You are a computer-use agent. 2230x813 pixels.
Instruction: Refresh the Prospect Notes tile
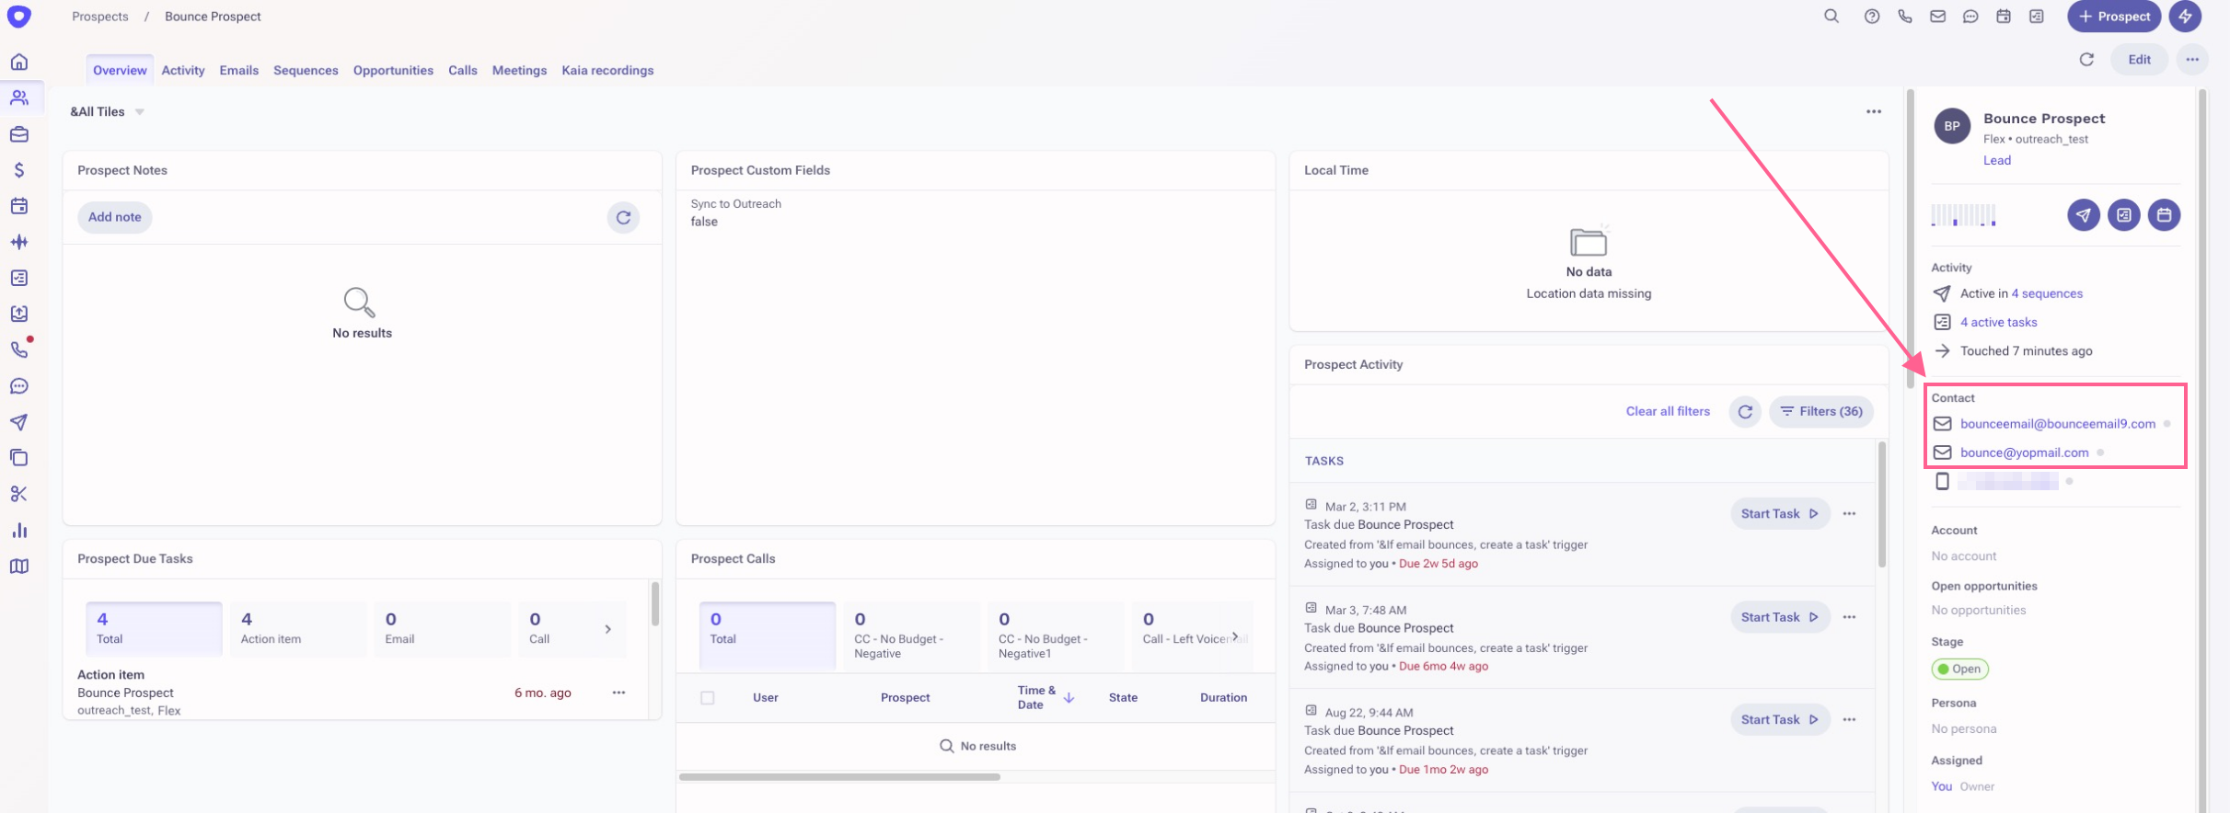coord(623,218)
